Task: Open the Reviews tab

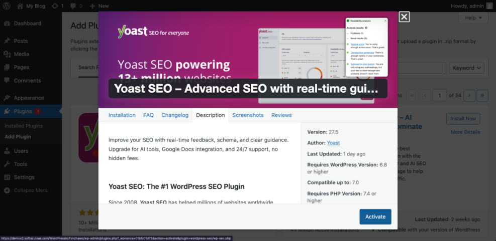Action: [281, 115]
